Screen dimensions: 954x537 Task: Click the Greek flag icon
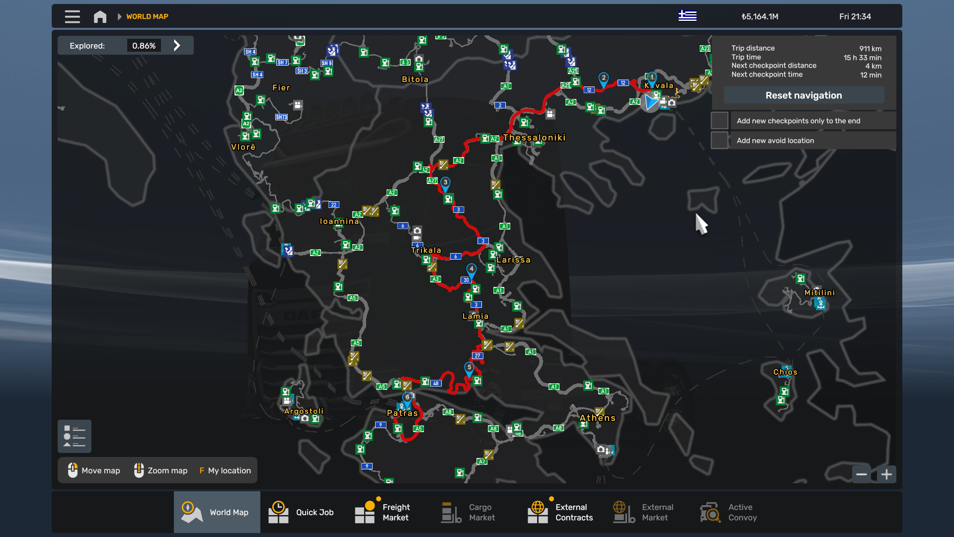[687, 16]
